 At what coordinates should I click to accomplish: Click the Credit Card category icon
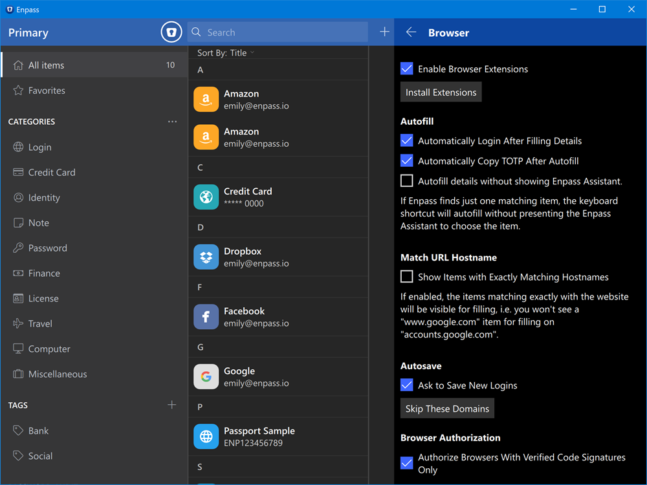(x=18, y=172)
